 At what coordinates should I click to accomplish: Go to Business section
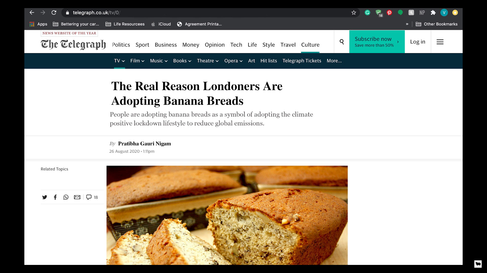(x=166, y=45)
